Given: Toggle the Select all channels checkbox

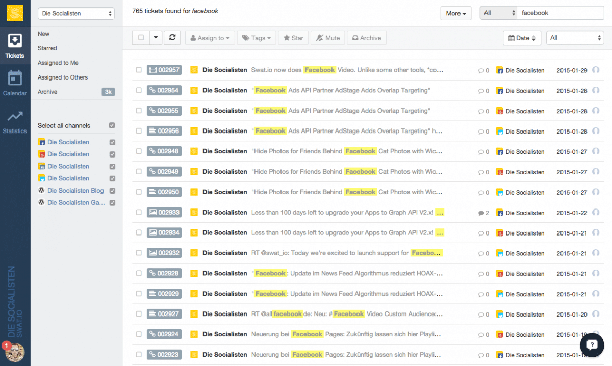Looking at the screenshot, I should point(112,126).
